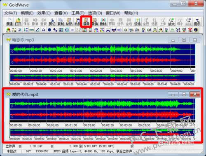Click the 删除 (Delete) toolbar icon
206x156 pixels.
(x=103, y=22)
